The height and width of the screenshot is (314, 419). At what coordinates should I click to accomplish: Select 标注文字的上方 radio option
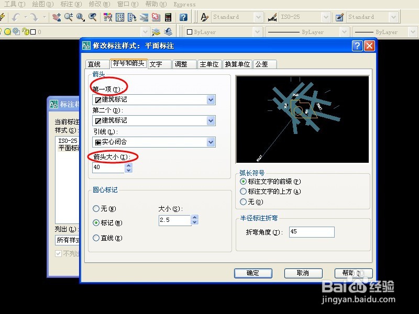point(243,192)
